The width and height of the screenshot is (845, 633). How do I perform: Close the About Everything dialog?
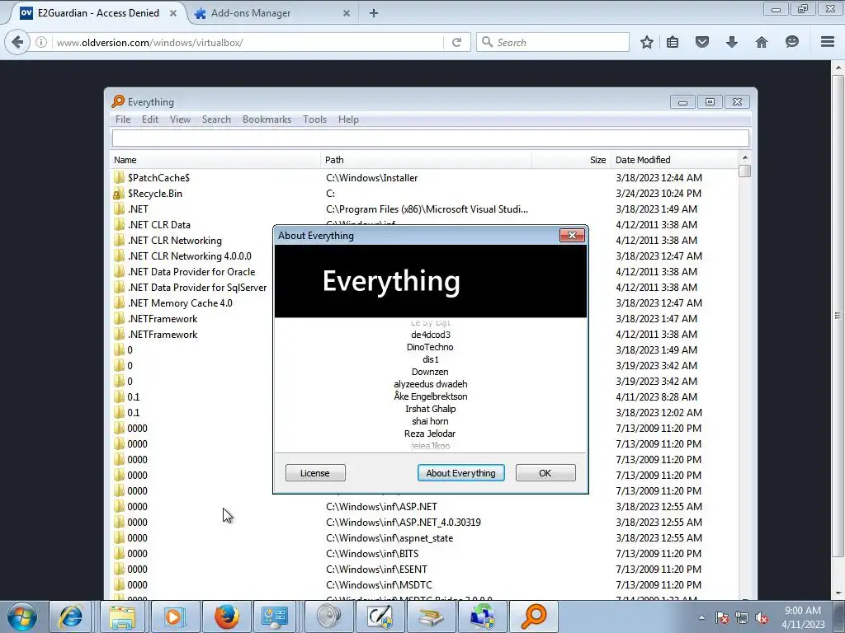coord(572,235)
